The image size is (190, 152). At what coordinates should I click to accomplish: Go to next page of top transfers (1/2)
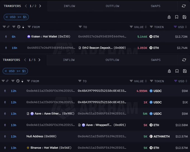pos(40,6)
